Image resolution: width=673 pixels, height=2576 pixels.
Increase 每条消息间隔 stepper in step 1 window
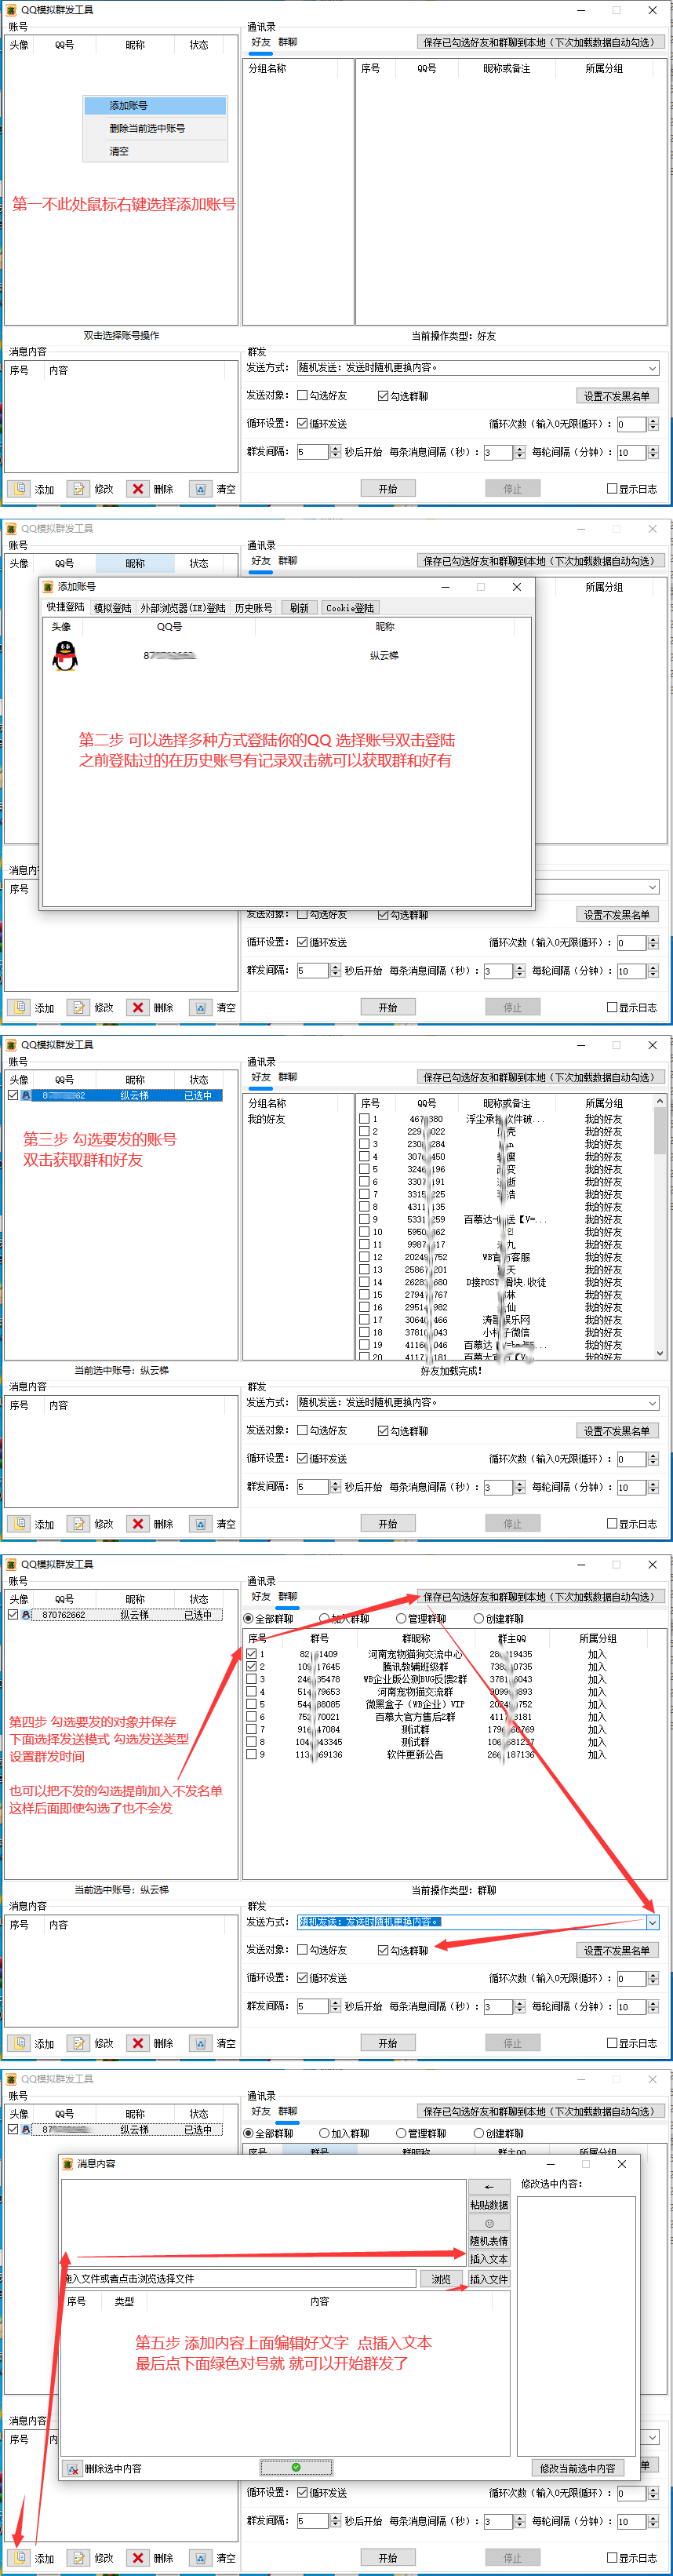[x=519, y=449]
